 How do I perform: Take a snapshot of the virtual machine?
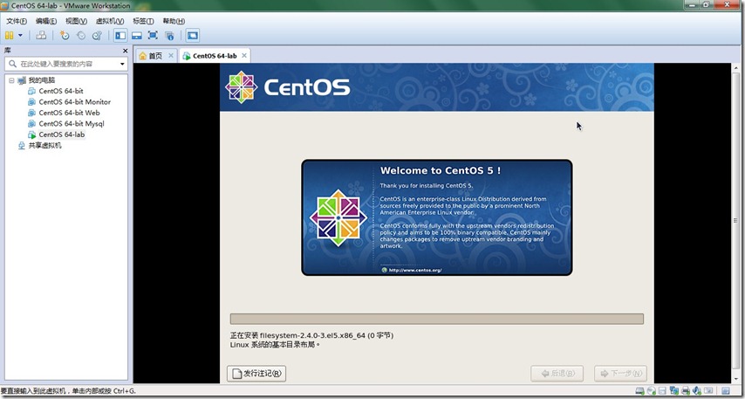[65, 35]
